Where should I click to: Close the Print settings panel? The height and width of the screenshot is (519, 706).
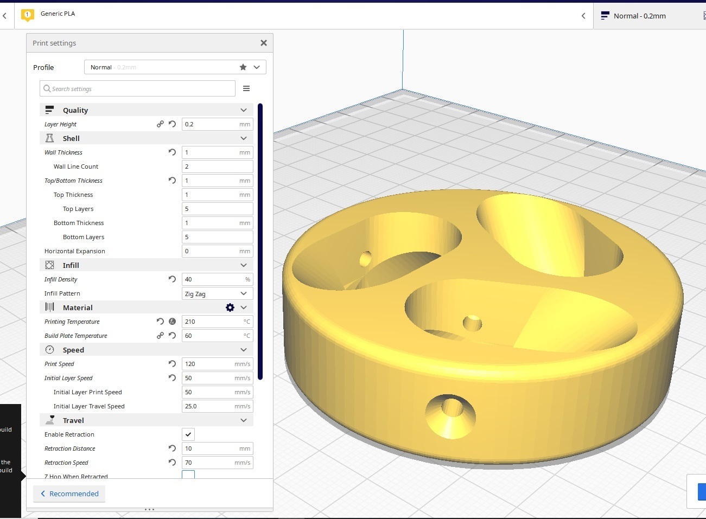[264, 43]
